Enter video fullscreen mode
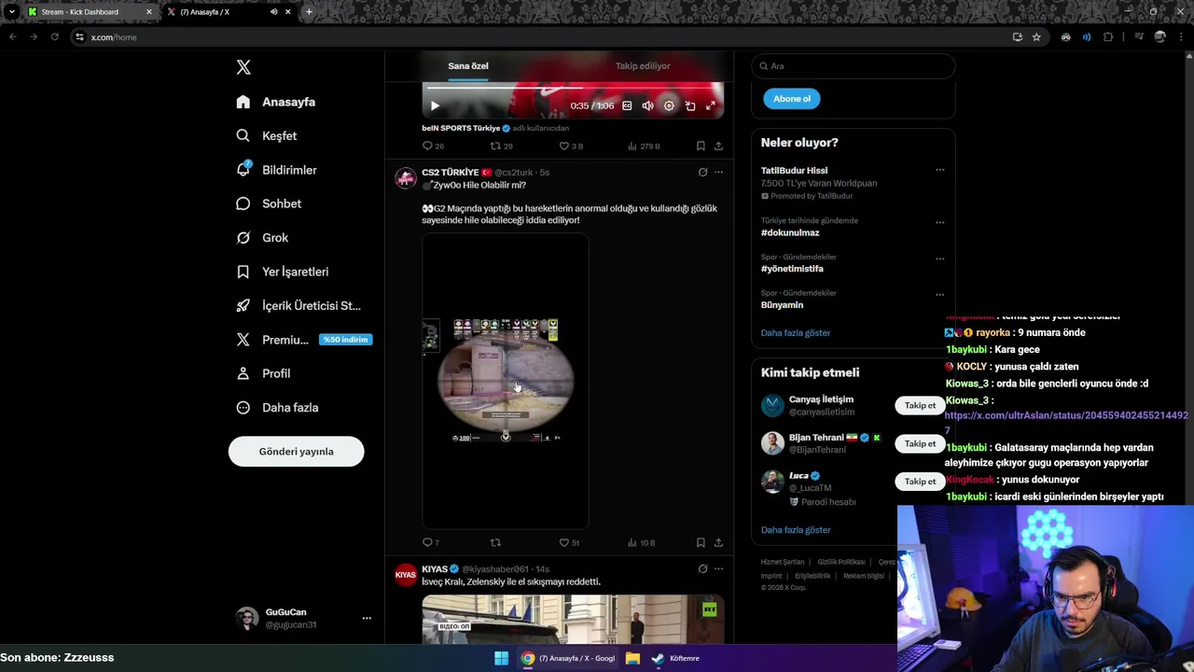The height and width of the screenshot is (672, 1194). tap(711, 105)
